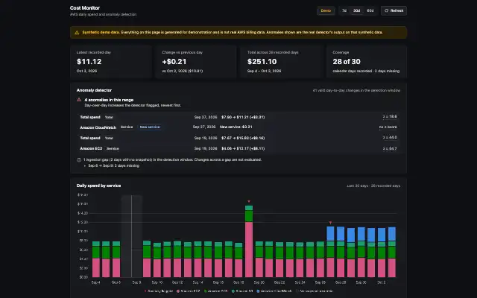Click the Sep 20 x-axis label

(259, 282)
